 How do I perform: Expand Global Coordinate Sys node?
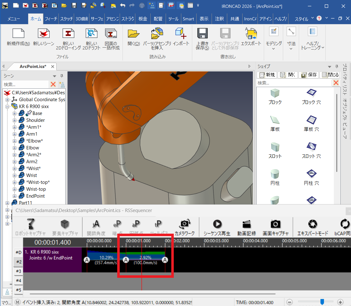point(8,99)
